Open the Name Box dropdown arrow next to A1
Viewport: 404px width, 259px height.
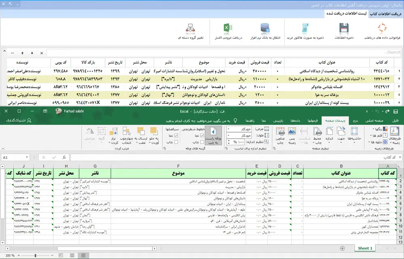coord(27,157)
